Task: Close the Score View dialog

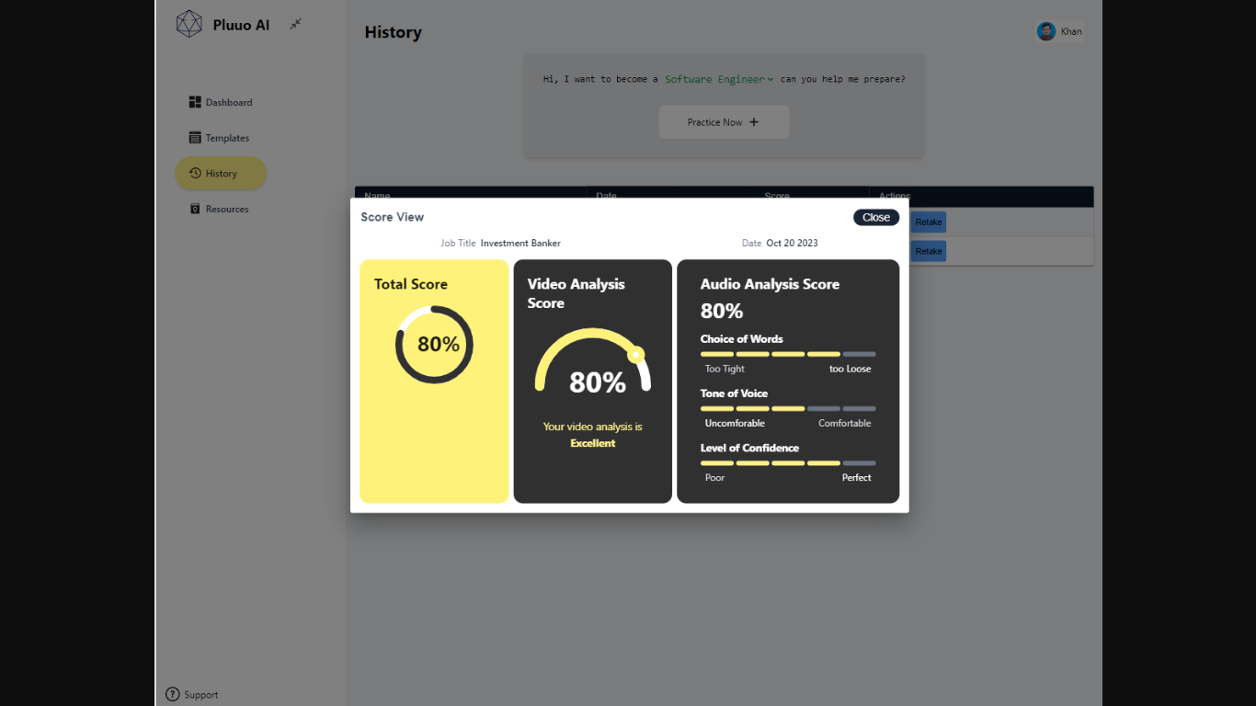Action: (x=875, y=218)
